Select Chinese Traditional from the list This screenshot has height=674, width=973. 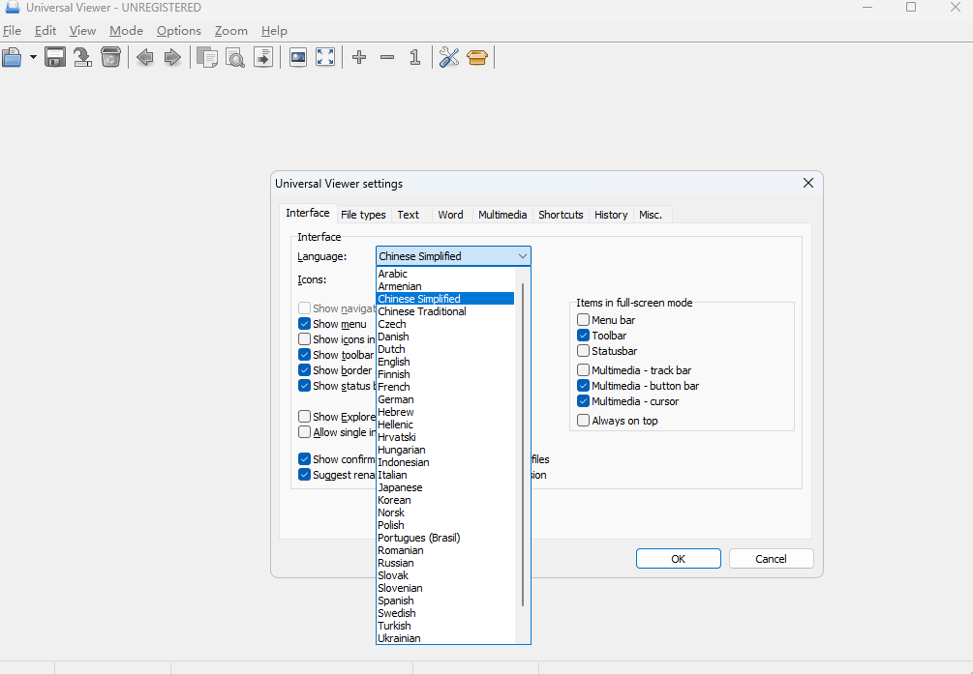point(445,311)
